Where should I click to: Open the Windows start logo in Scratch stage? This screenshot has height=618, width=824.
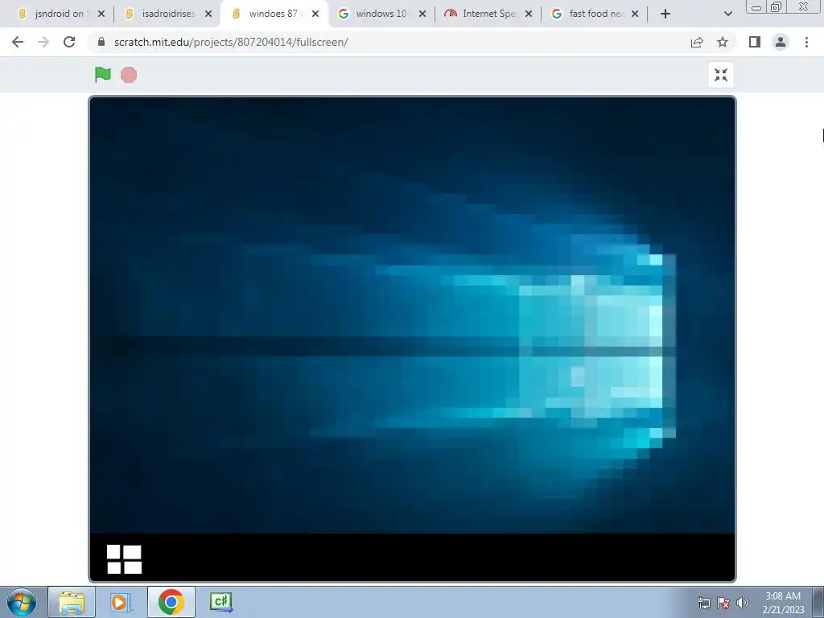click(124, 558)
